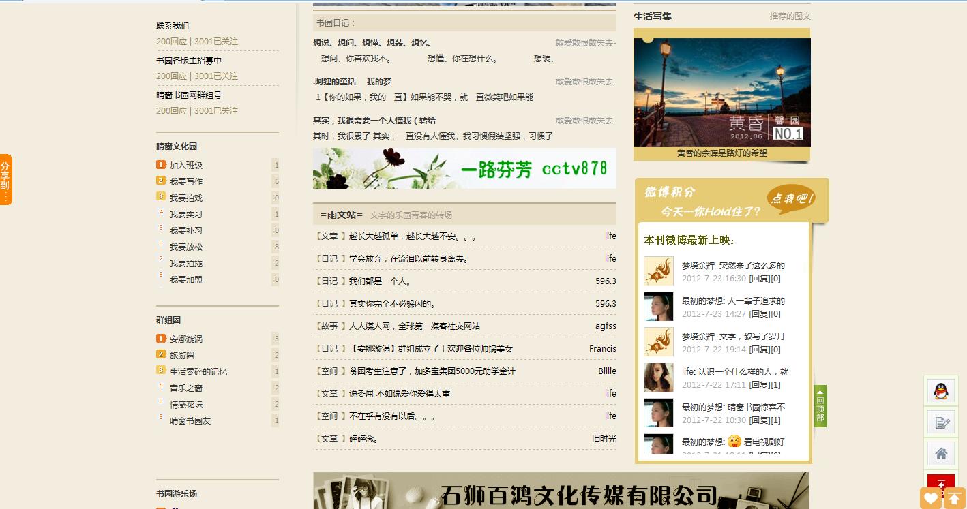Open 贫困考生注意了 scholarship post
The height and width of the screenshot is (509, 967).
tap(432, 371)
